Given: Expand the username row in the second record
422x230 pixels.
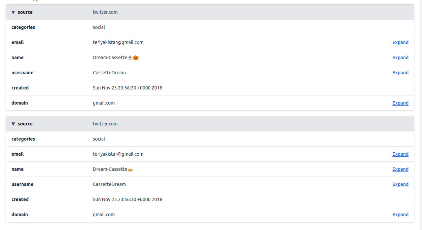Looking at the screenshot, I should tap(400, 184).
